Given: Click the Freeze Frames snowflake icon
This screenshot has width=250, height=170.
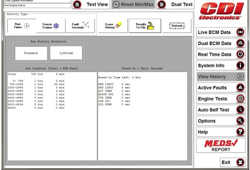Looking at the screenshot, I should (56, 26).
